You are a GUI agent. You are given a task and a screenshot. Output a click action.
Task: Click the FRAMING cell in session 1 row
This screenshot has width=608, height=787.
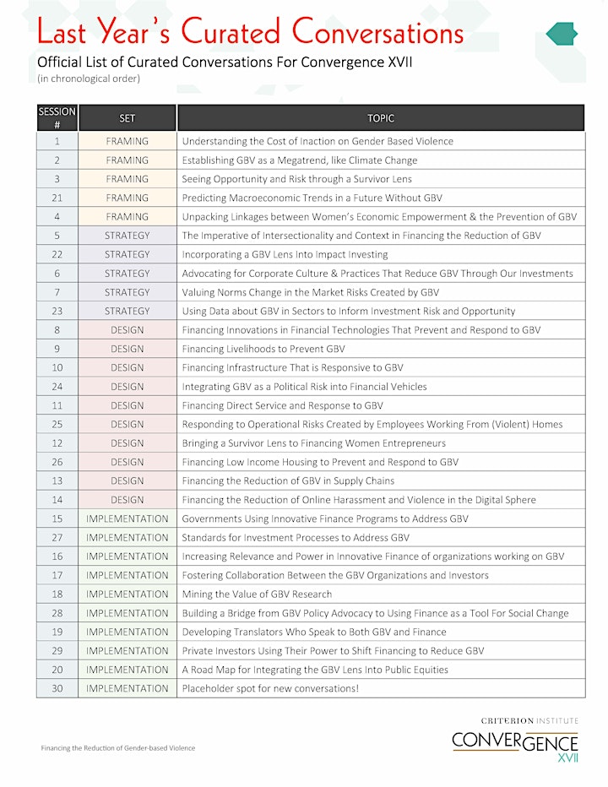click(x=127, y=141)
